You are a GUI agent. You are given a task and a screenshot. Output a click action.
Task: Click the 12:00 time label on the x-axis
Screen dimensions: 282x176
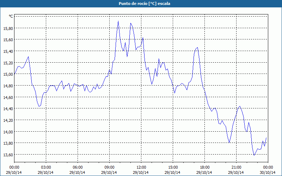pyautogui.click(x=141, y=168)
